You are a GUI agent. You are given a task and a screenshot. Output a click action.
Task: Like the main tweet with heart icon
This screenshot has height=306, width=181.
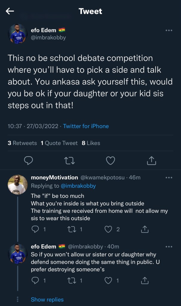point(111,161)
